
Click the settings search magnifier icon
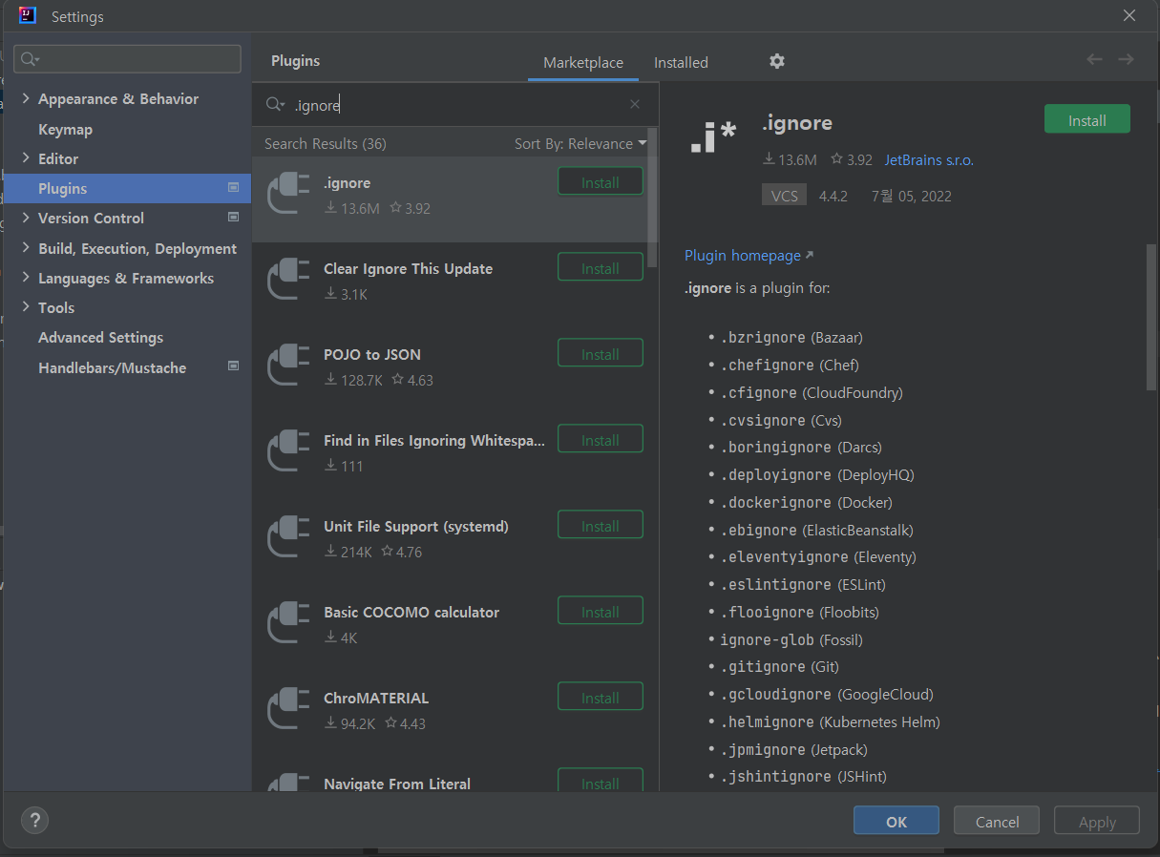(31, 59)
